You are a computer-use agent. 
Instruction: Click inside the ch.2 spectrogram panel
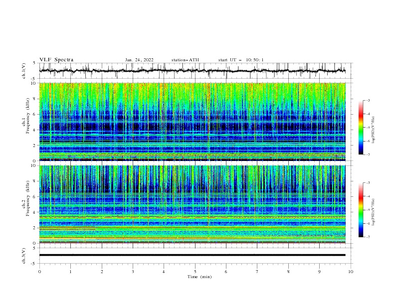[x=192, y=204]
